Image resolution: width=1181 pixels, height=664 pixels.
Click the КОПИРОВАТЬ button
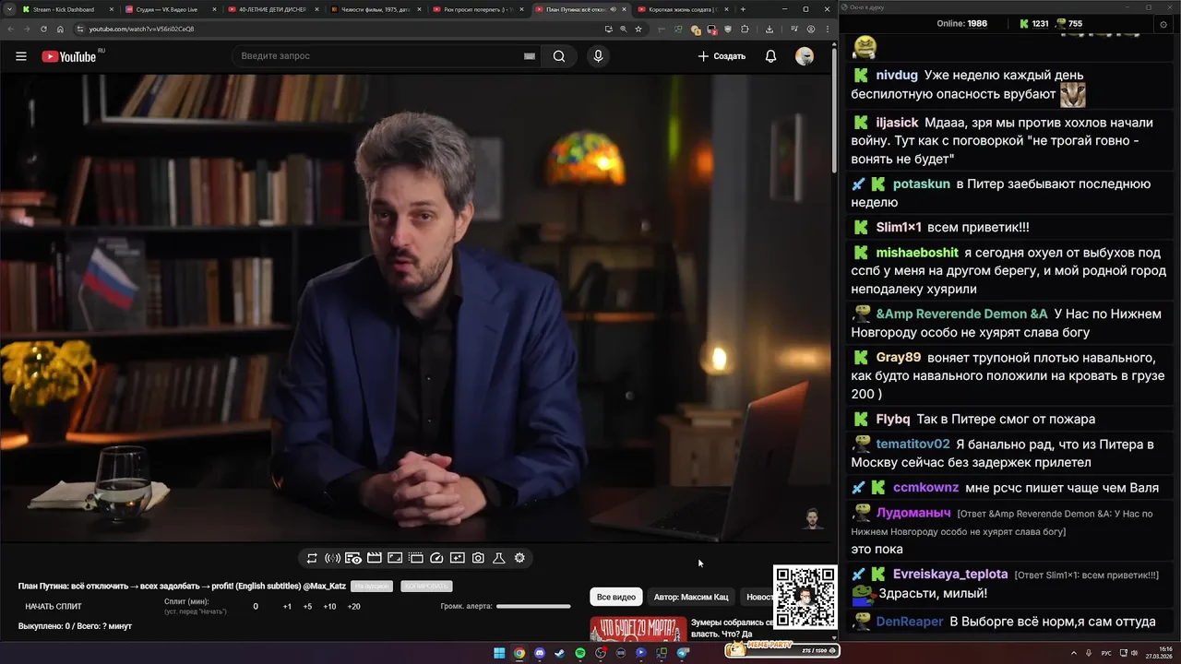pos(426,587)
